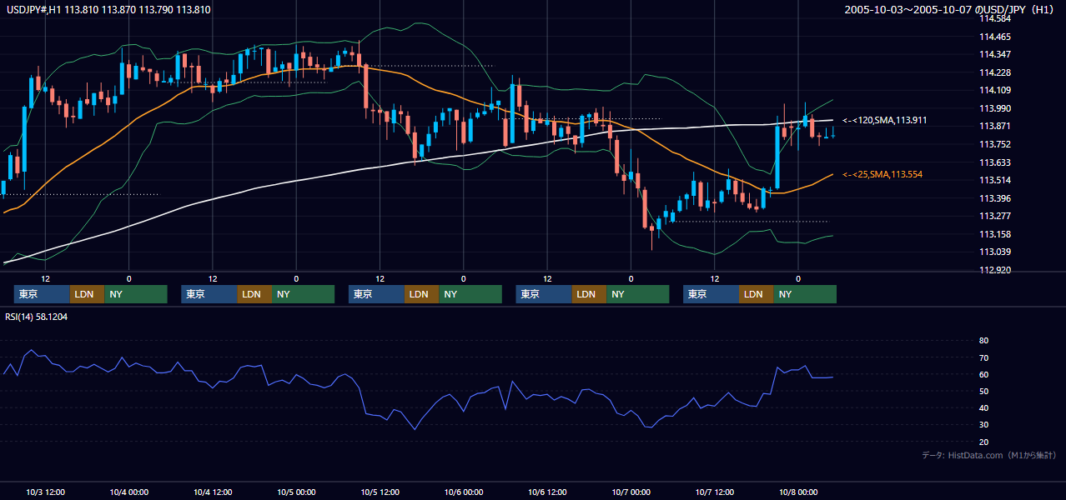This screenshot has width=1066, height=500.
Task: Click price axis label 113.633
Action: (x=994, y=162)
